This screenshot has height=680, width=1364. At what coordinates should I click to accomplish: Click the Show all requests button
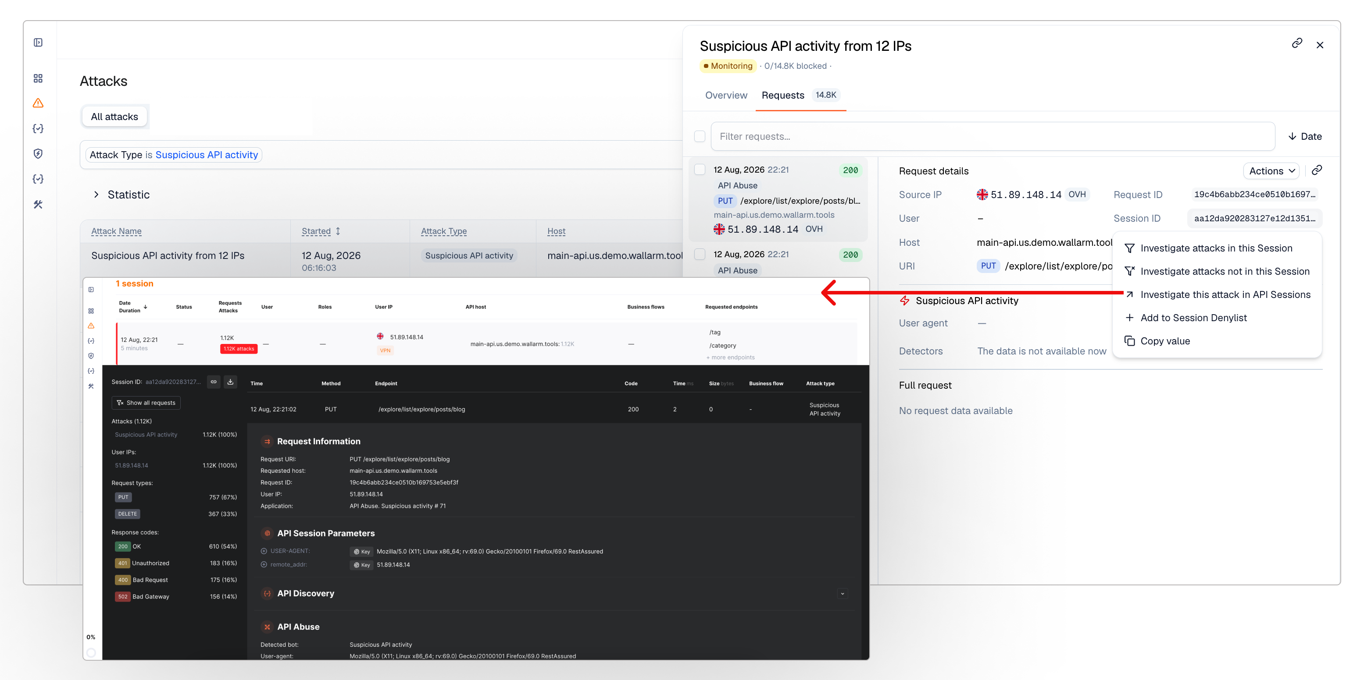coord(146,403)
